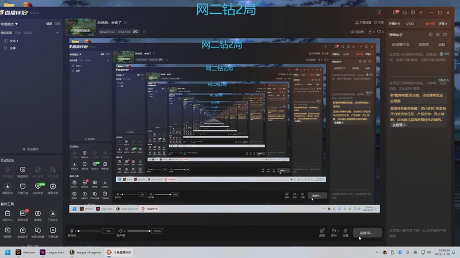The width and height of the screenshot is (460, 258).
Task: Open 钻粉助手 tool with NEW badge
Action: 38,188
